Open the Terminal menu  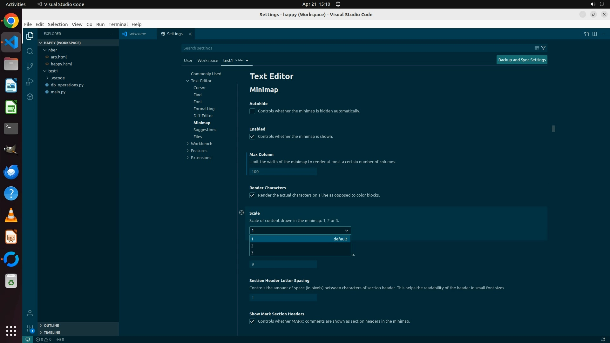[x=118, y=24]
